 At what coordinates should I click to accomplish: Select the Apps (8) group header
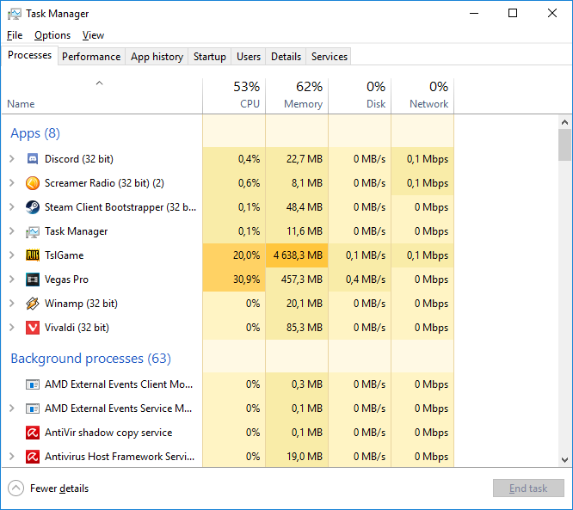click(35, 133)
